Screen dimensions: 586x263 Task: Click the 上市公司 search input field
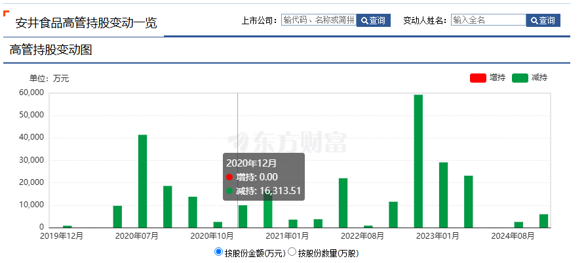coord(319,20)
